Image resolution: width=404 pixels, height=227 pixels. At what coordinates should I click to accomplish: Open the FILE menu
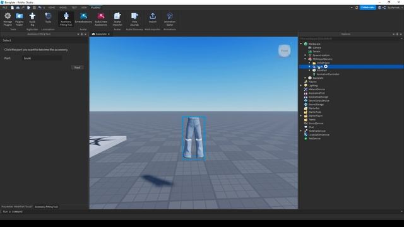(x=5, y=8)
